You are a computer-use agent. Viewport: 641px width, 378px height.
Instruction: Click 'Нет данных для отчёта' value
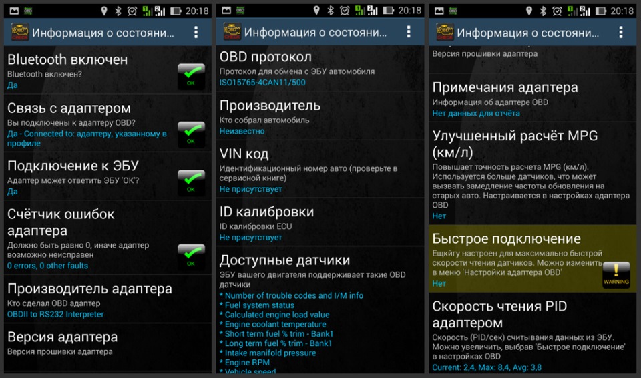(x=476, y=113)
